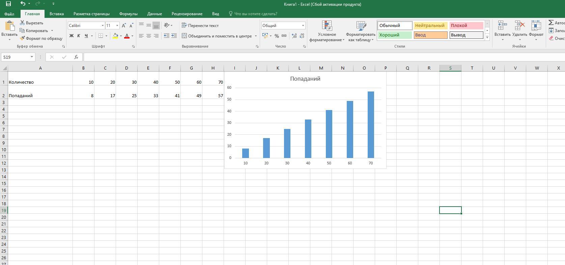Apply the Хороший cell style
The width and height of the screenshot is (565, 265).
pos(395,35)
